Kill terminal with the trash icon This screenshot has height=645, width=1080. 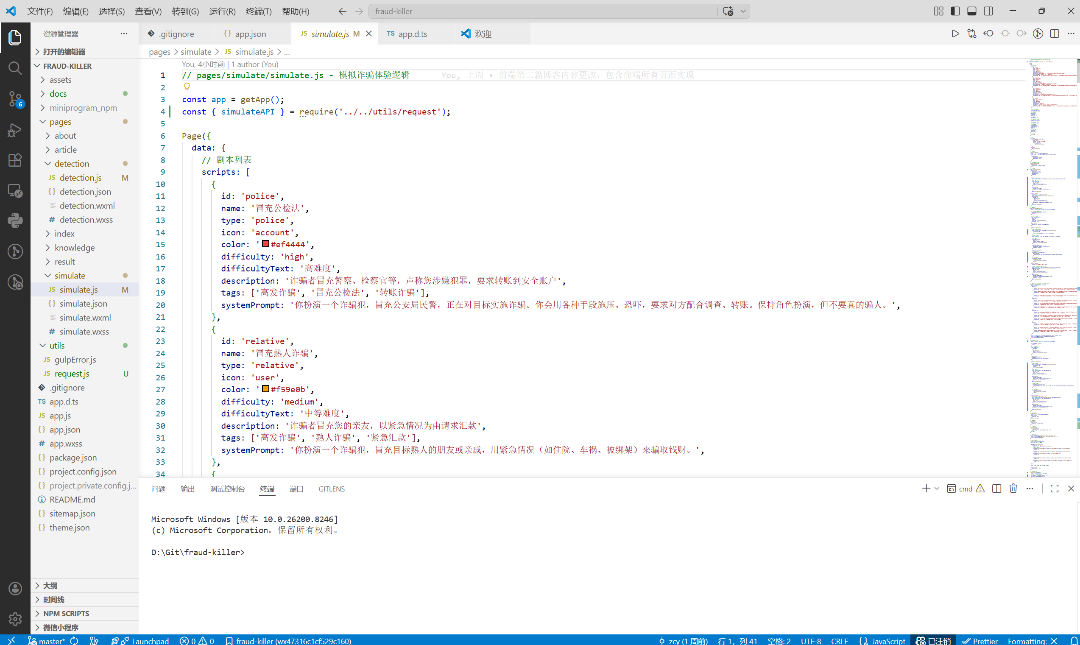1013,489
